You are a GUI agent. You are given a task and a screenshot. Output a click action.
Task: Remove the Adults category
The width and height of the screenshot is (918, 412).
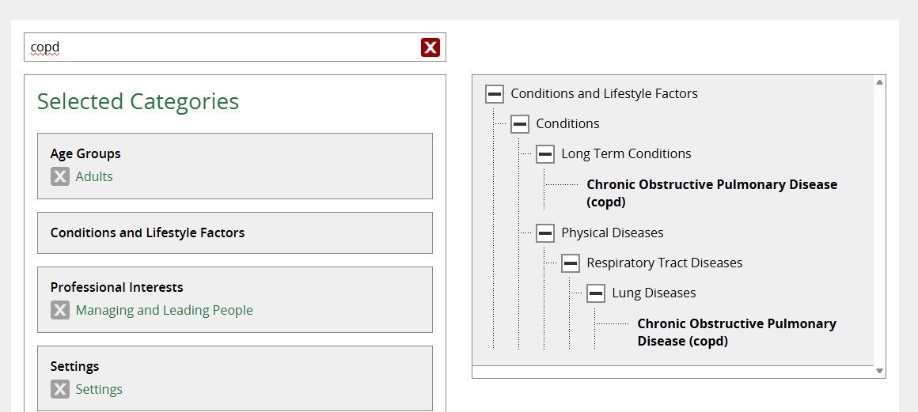pyautogui.click(x=60, y=176)
